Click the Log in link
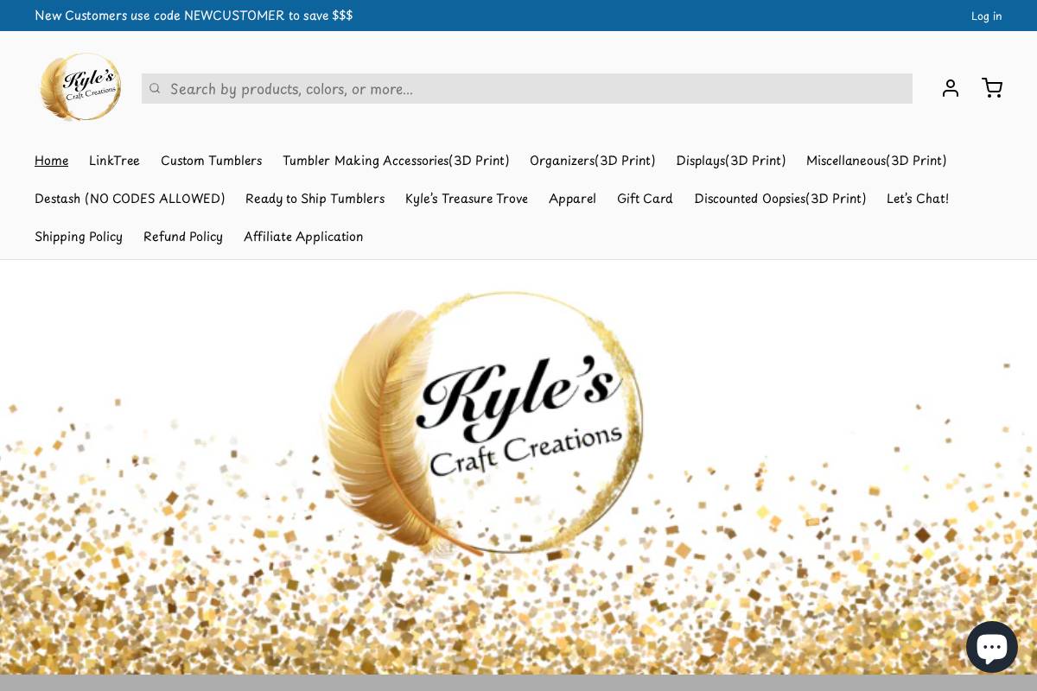The image size is (1037, 691). (x=987, y=16)
